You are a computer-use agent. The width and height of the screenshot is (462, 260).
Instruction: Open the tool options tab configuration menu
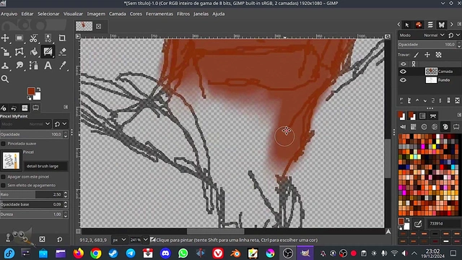click(x=66, y=107)
